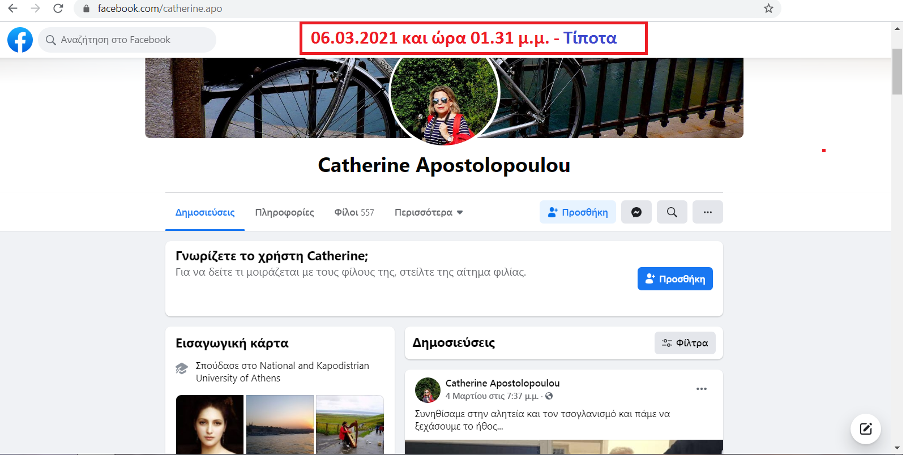Click the address bar lock icon

(87, 8)
